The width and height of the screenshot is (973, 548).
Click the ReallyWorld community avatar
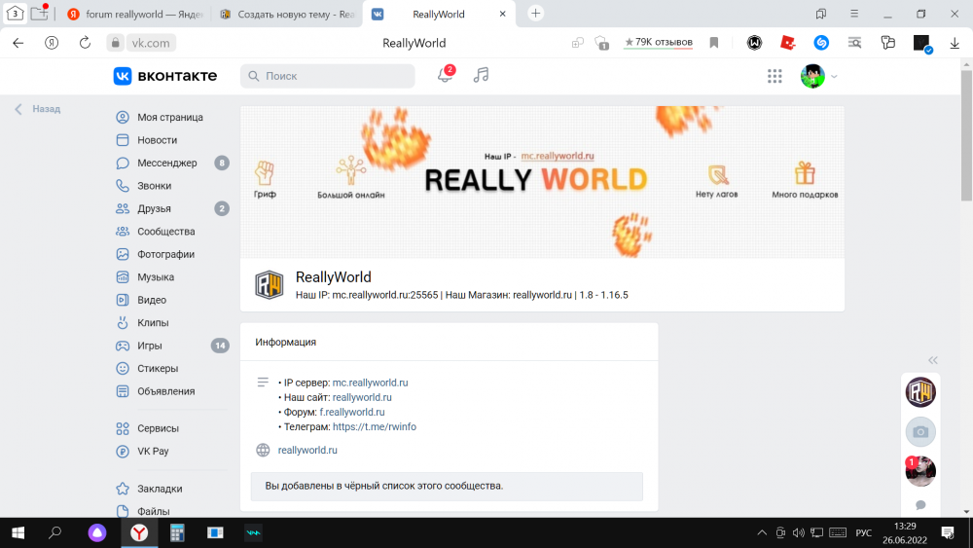[x=270, y=285]
